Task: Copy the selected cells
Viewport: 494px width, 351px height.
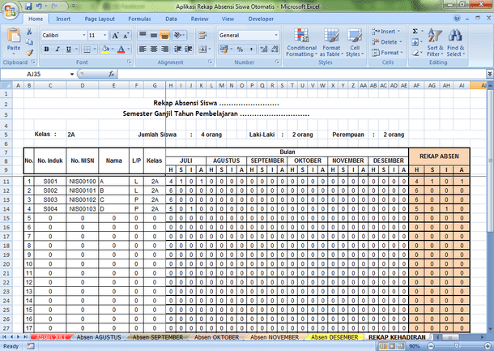Action: [29, 42]
